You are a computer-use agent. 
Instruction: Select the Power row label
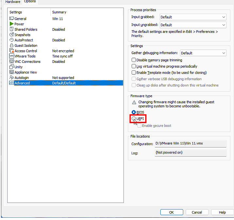pyautogui.click(x=19, y=24)
